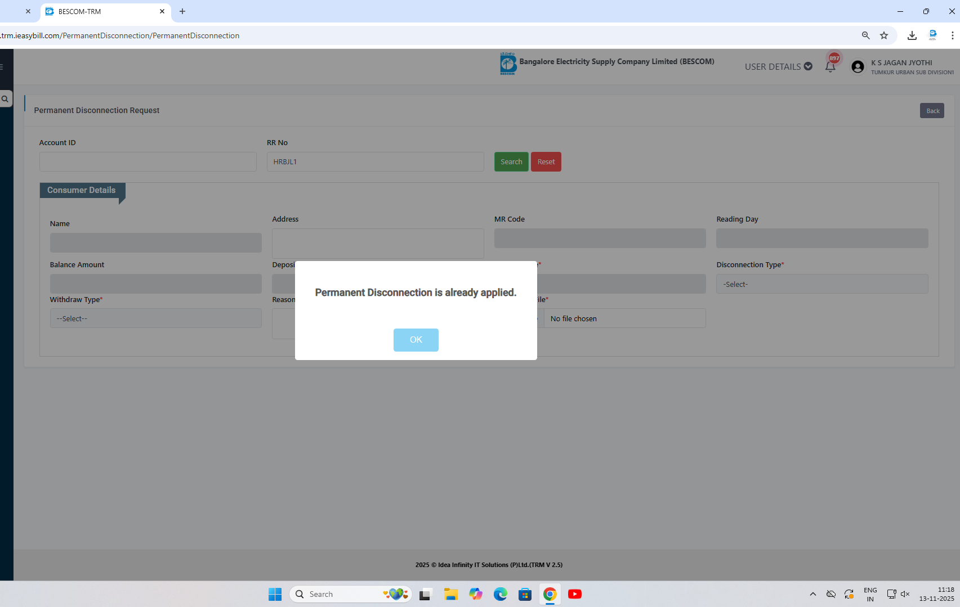The width and height of the screenshot is (960, 607).
Task: Open Microsoft Store from the taskbar
Action: (x=525, y=594)
